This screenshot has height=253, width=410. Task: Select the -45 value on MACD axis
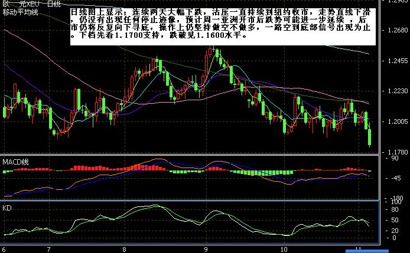396,178
